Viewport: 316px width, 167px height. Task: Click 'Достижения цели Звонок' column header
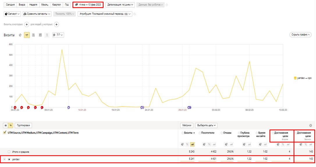click(x=304, y=136)
